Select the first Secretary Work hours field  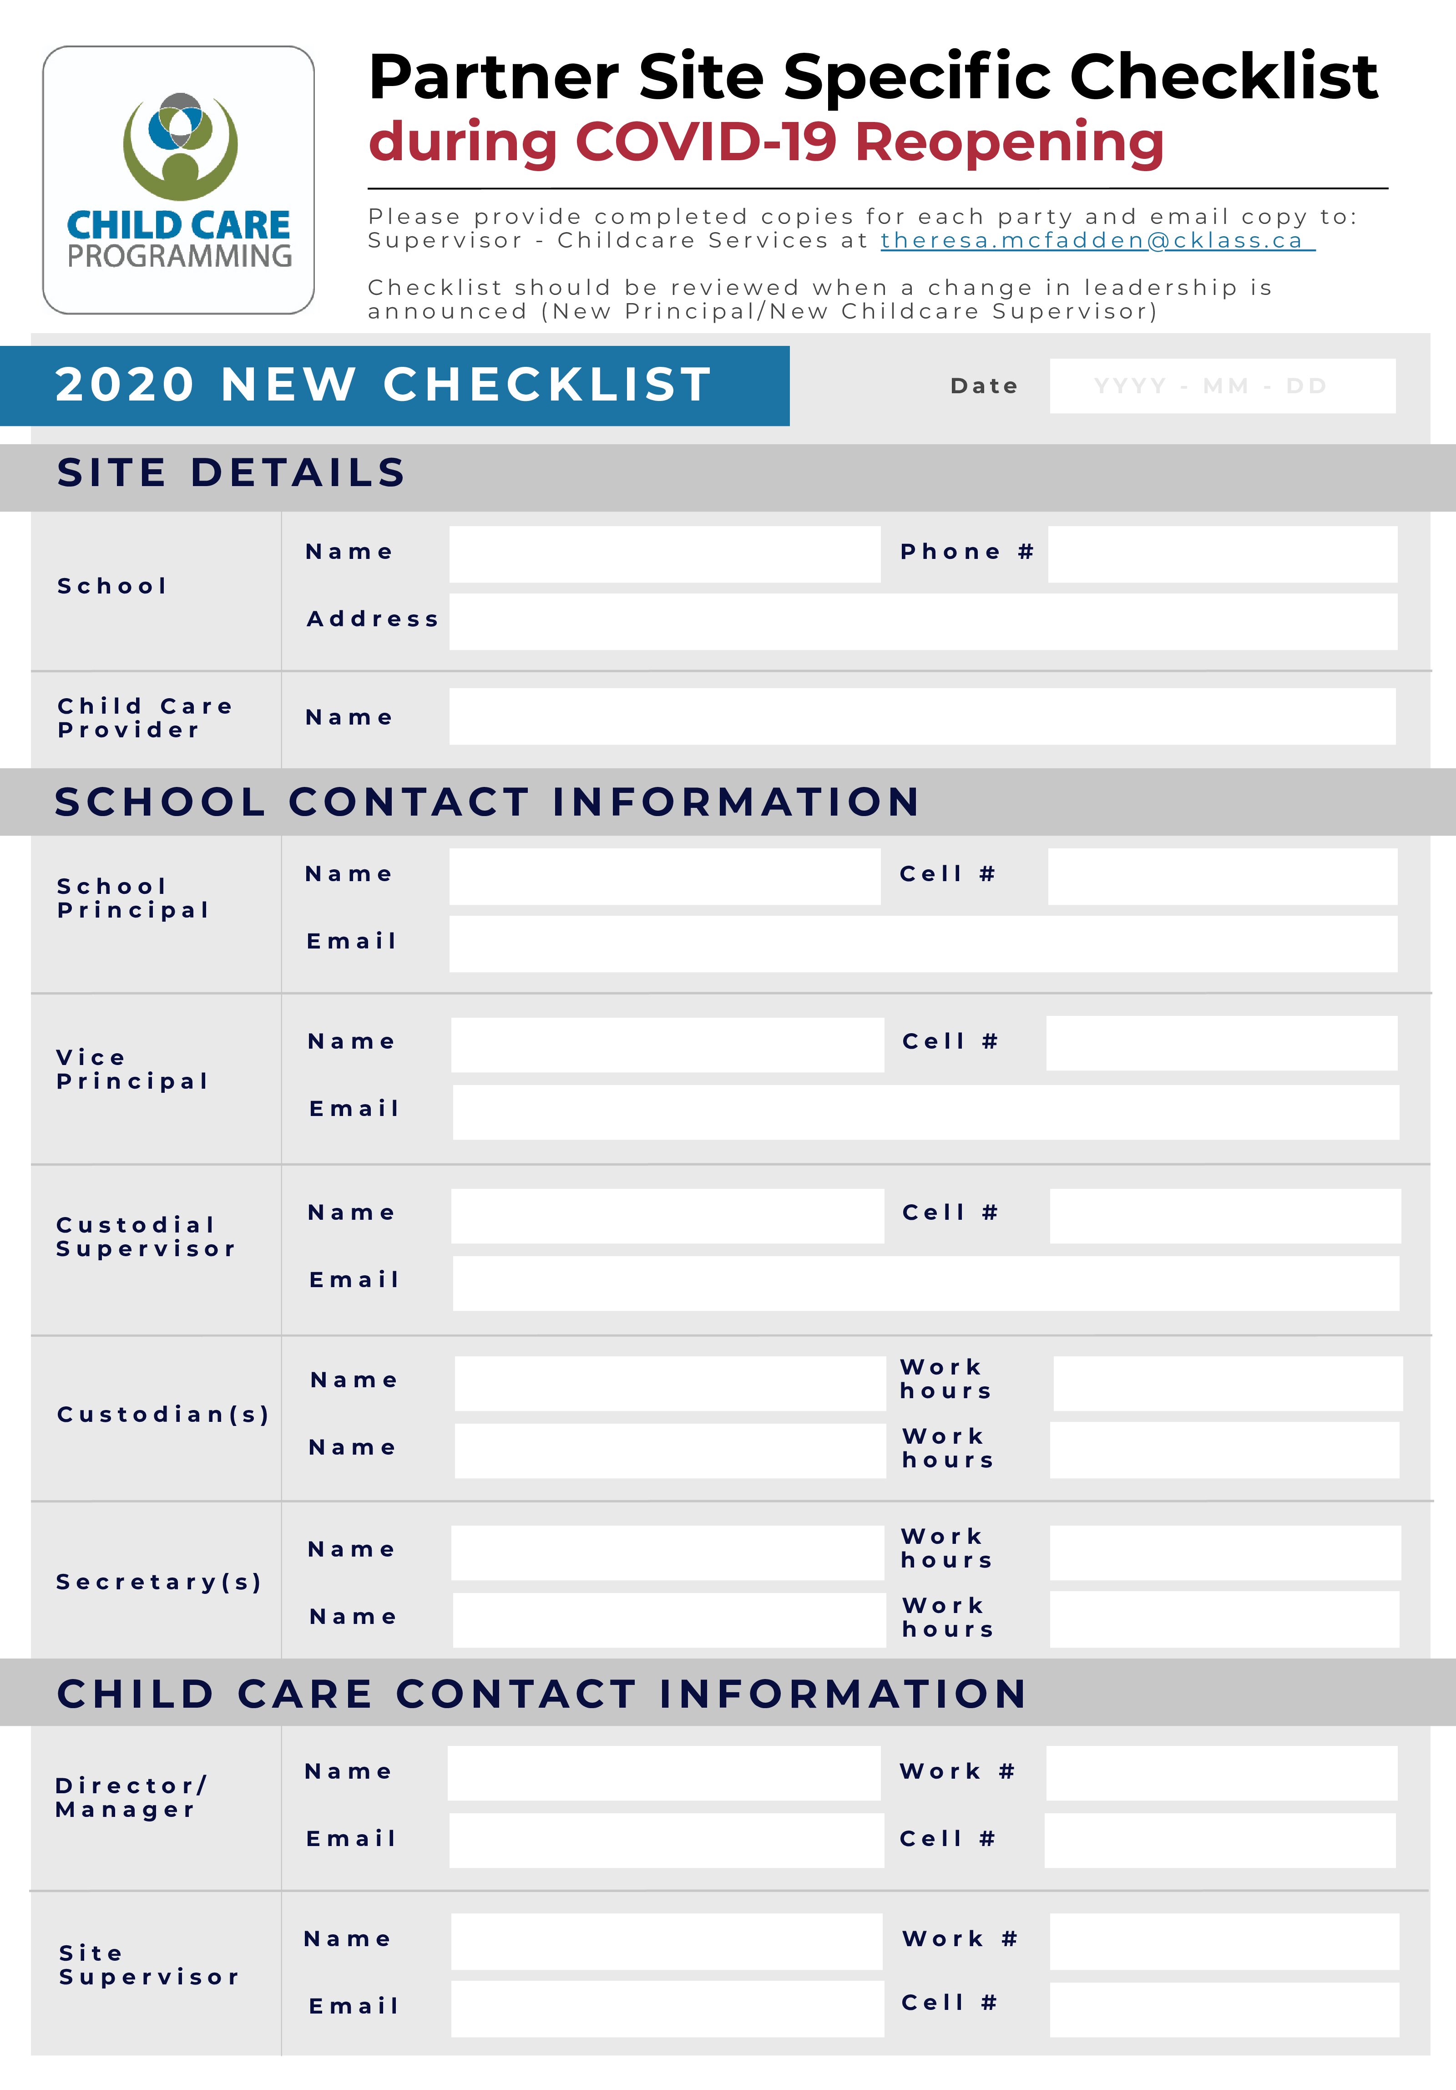pyautogui.click(x=1225, y=1553)
